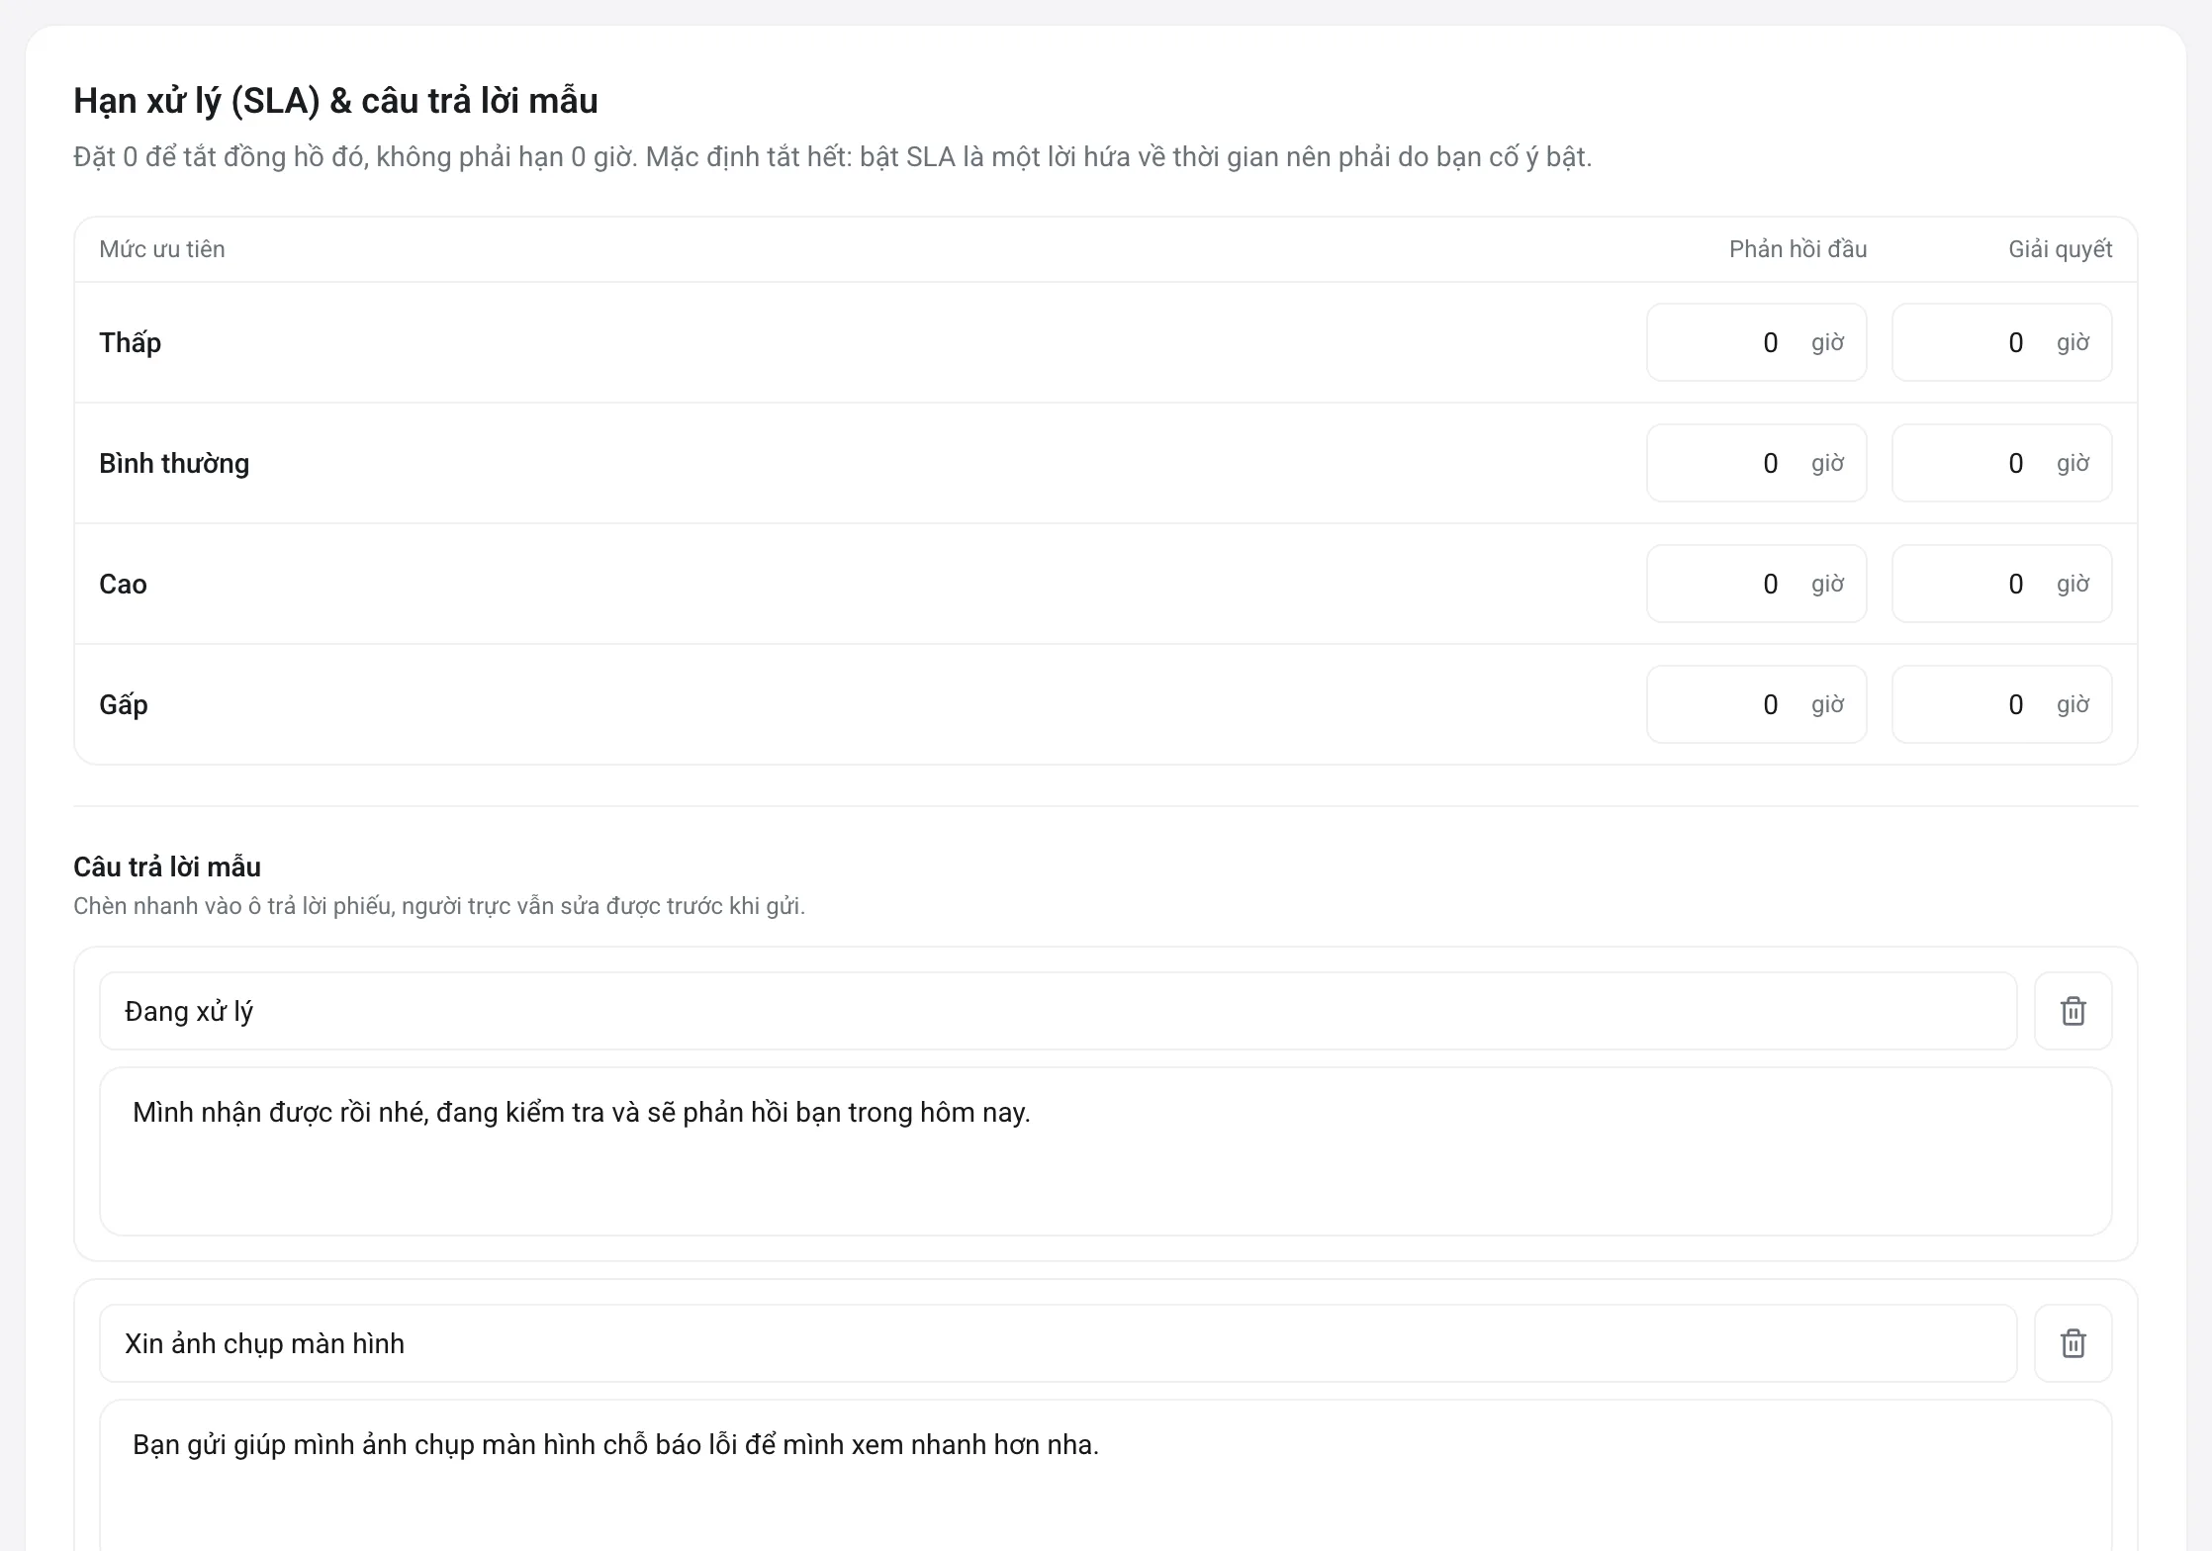
Task: Edit the Thấp first-response hours field
Action: tap(1756, 342)
